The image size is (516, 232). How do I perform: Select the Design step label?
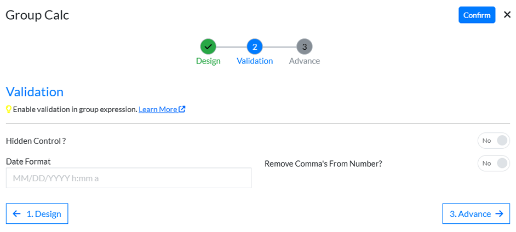208,61
